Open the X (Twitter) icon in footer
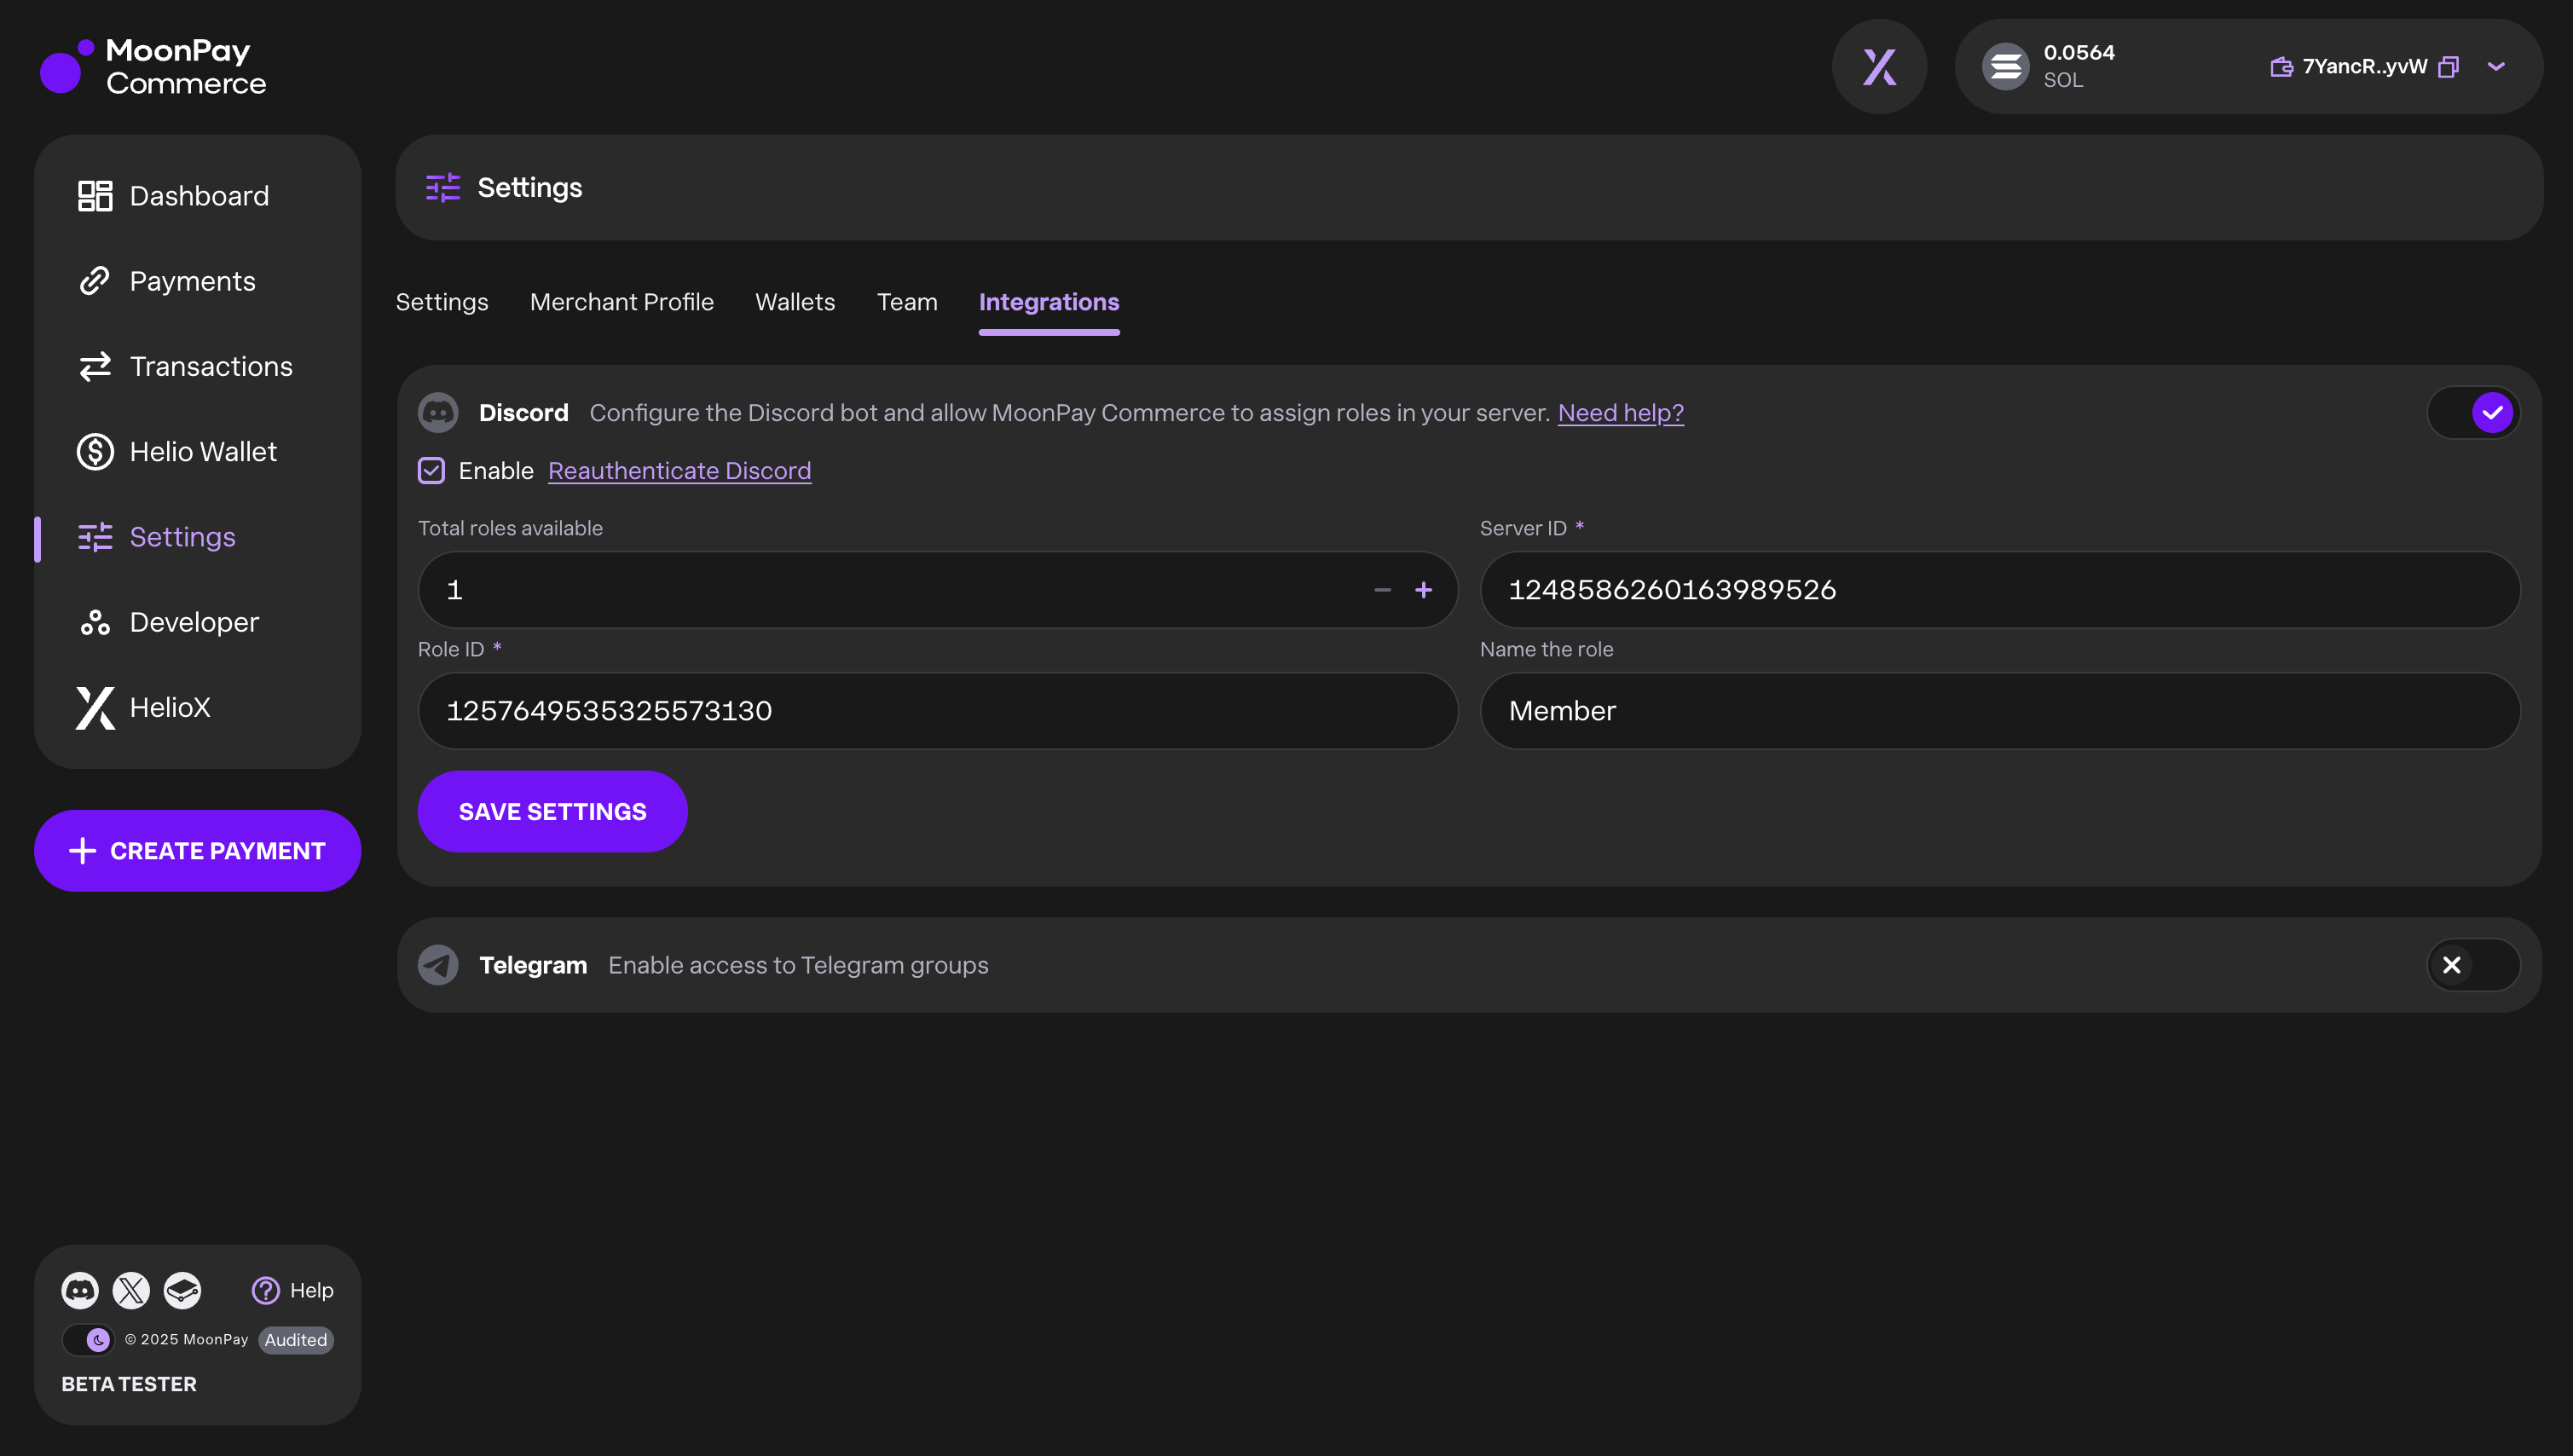This screenshot has height=1456, width=2573. point(131,1290)
